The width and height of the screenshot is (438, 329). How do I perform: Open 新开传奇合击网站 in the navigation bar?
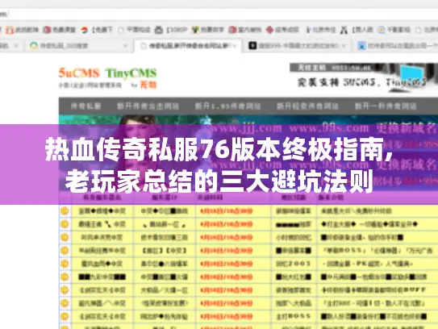tap(148, 106)
